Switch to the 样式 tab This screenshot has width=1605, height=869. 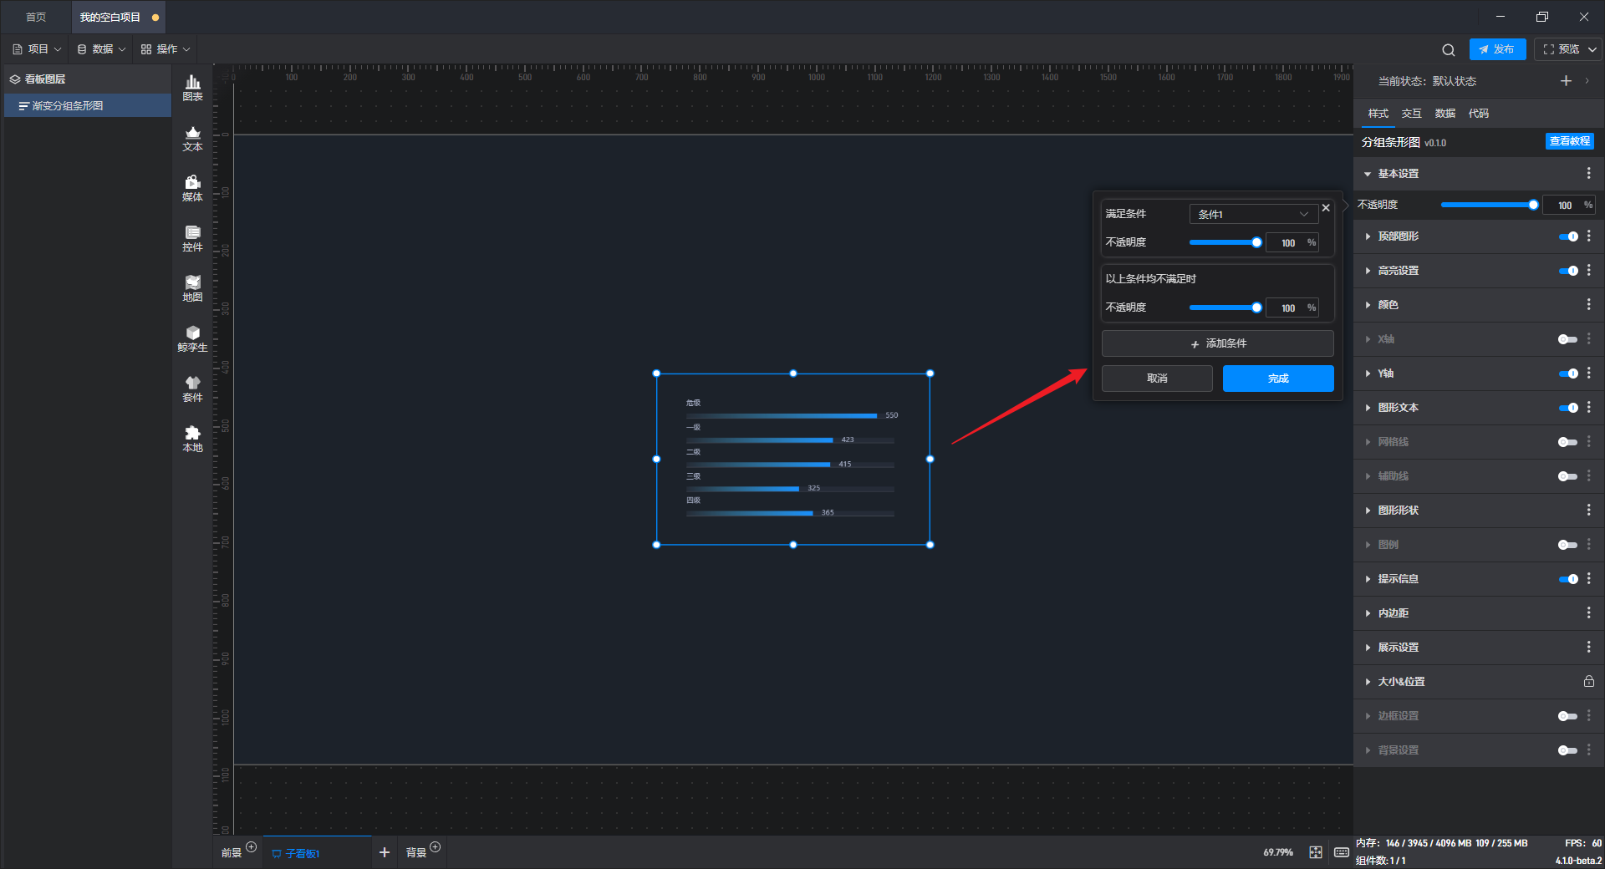point(1378,113)
